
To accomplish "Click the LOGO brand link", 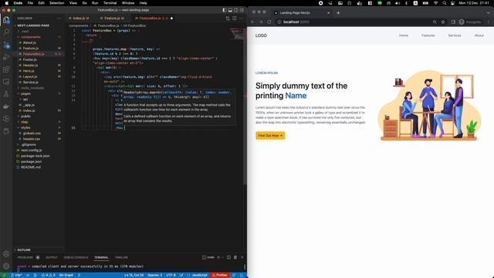I will pos(261,36).
